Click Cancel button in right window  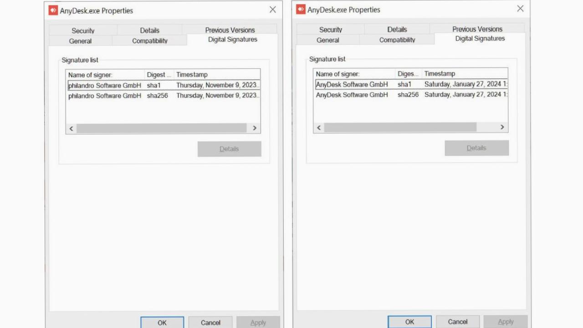[458, 322]
